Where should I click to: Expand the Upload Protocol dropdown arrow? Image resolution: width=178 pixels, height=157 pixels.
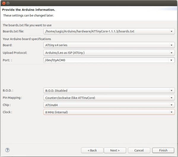tap(171, 53)
